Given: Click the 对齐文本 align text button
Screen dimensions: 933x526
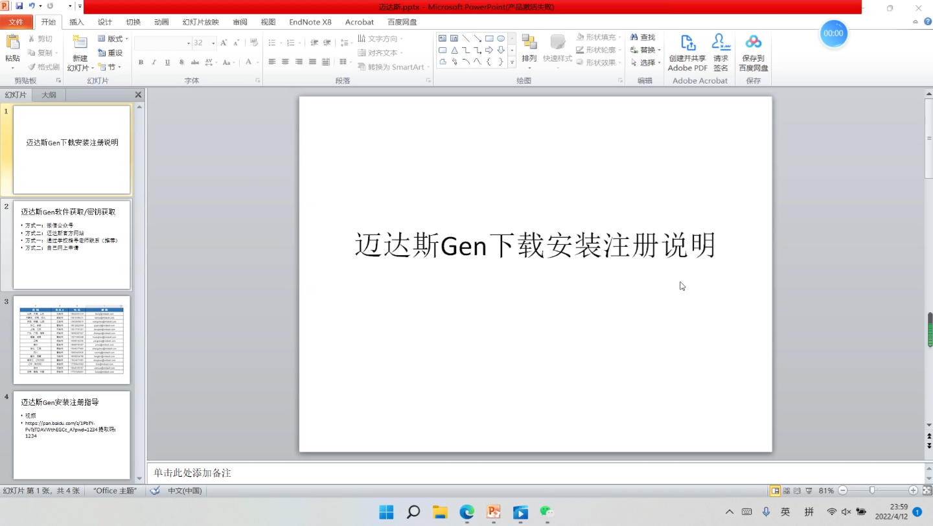Looking at the screenshot, I should click(380, 53).
